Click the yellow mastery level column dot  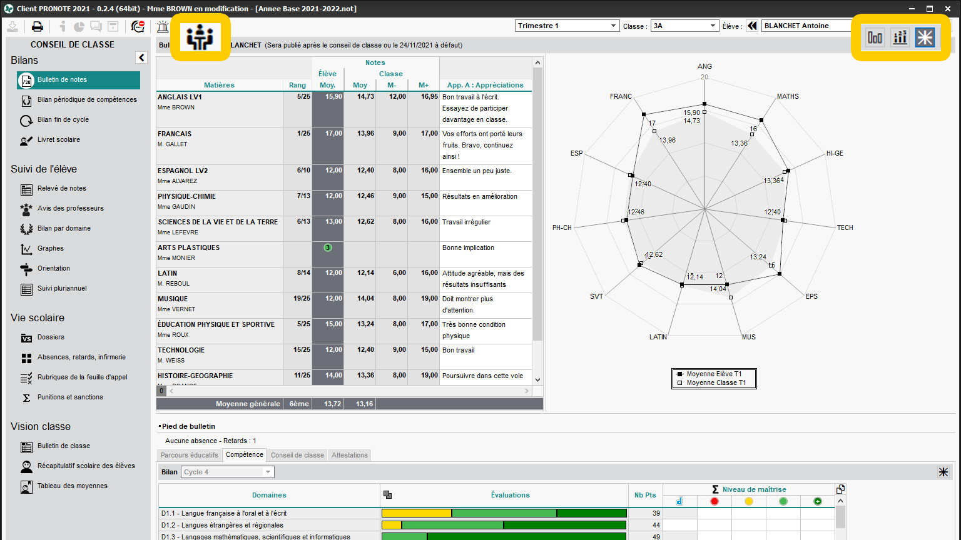(x=749, y=501)
